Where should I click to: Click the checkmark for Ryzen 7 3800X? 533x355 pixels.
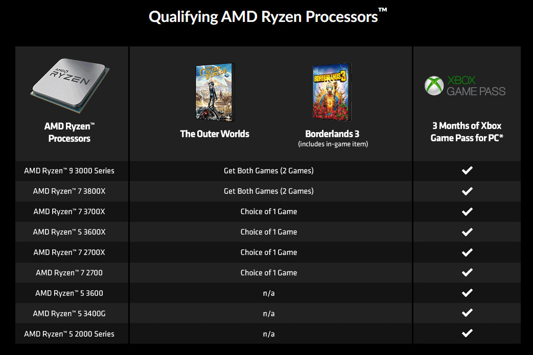pos(467,191)
